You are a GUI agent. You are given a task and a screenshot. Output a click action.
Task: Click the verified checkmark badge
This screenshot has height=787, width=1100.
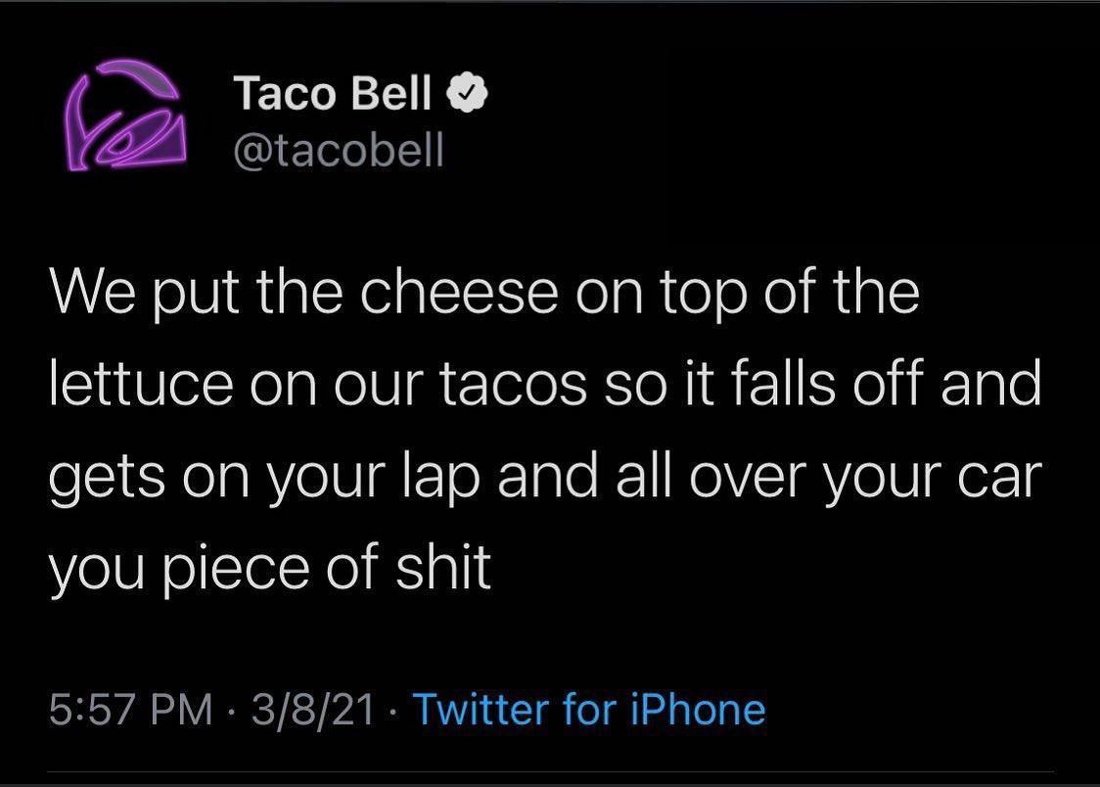click(x=467, y=94)
